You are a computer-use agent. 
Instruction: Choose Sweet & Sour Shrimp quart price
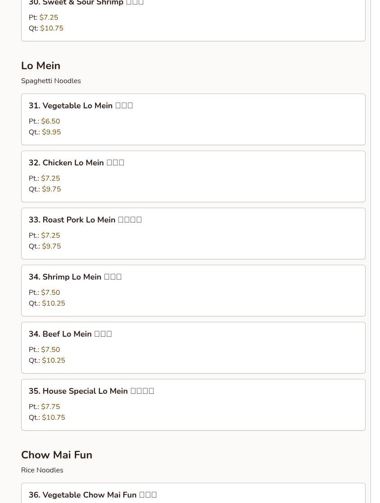(x=52, y=28)
